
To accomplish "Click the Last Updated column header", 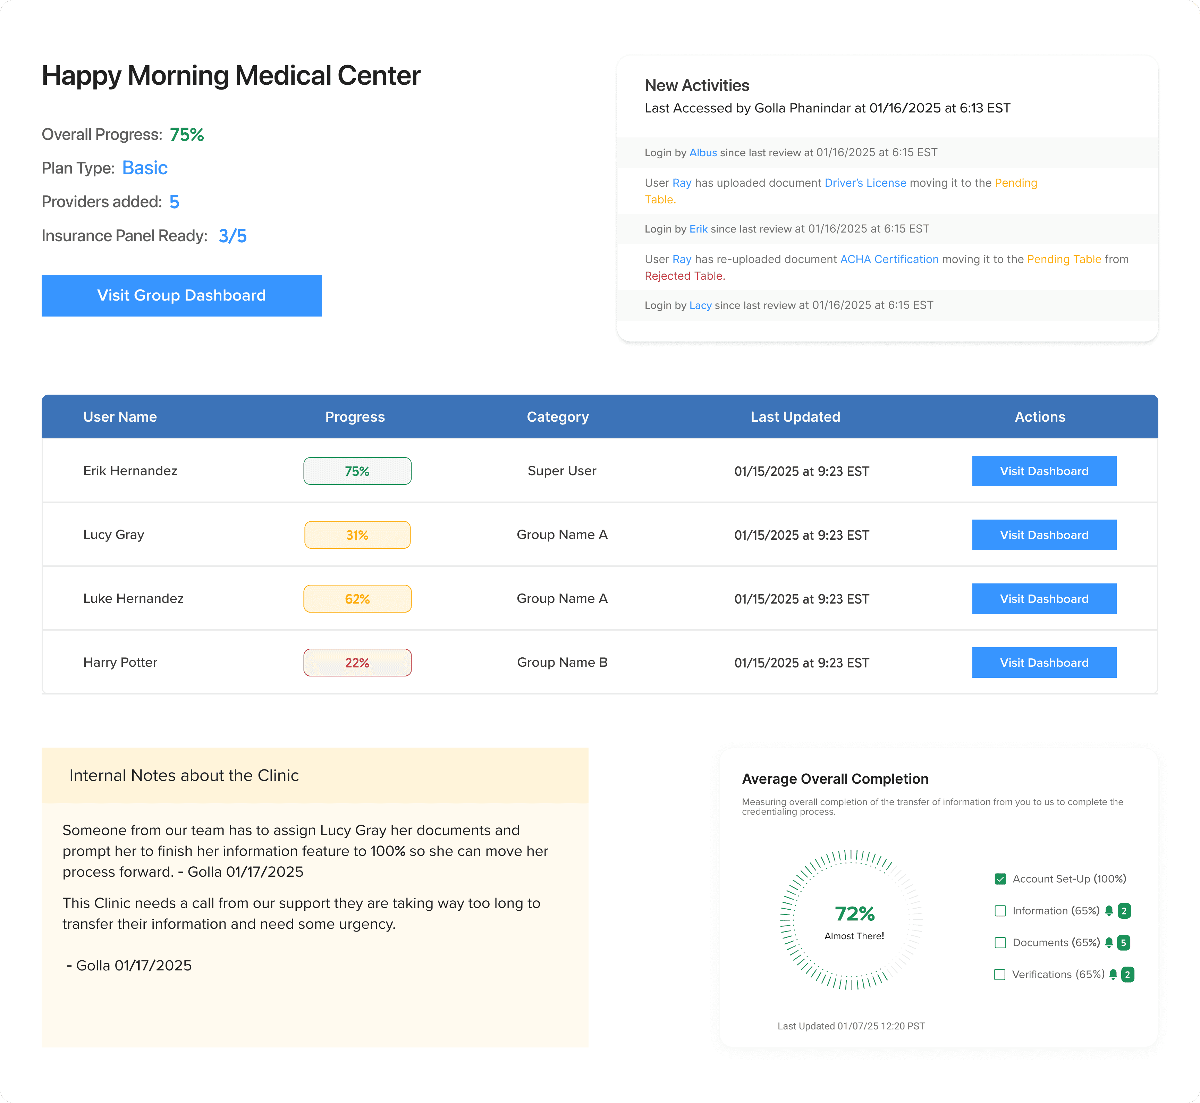I will coord(795,416).
